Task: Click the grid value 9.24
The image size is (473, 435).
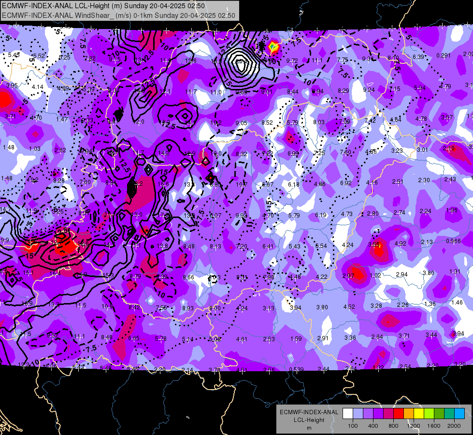Action: (369, 89)
